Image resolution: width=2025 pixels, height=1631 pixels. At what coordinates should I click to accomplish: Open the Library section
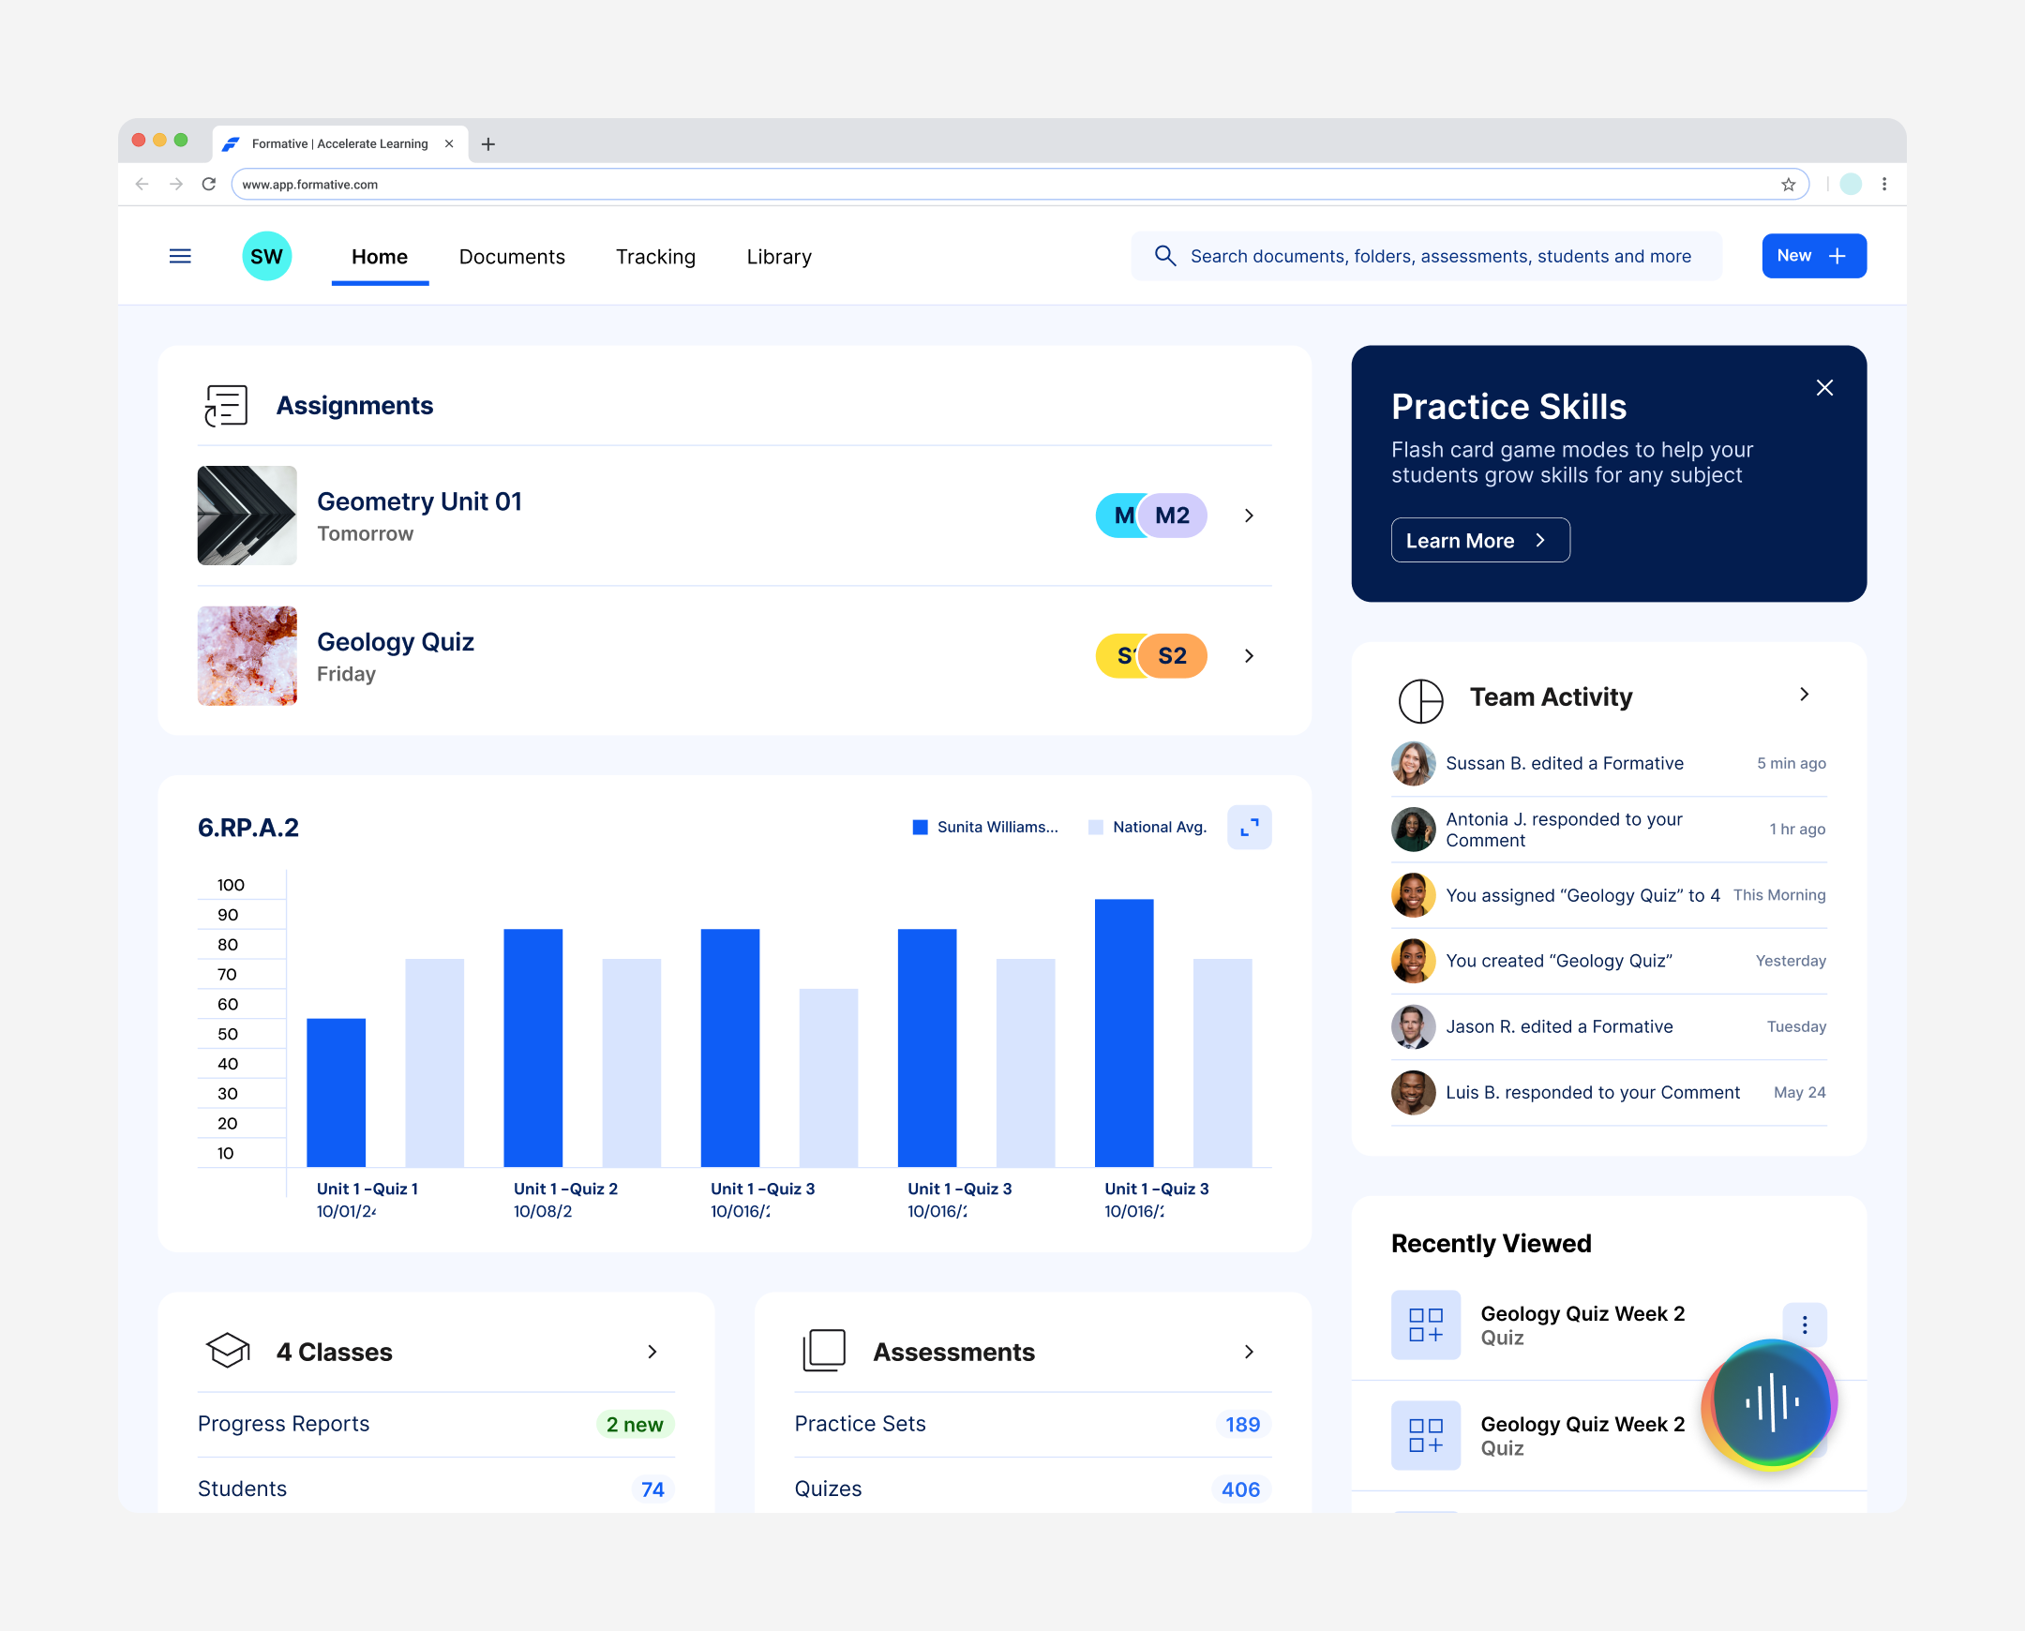778,256
